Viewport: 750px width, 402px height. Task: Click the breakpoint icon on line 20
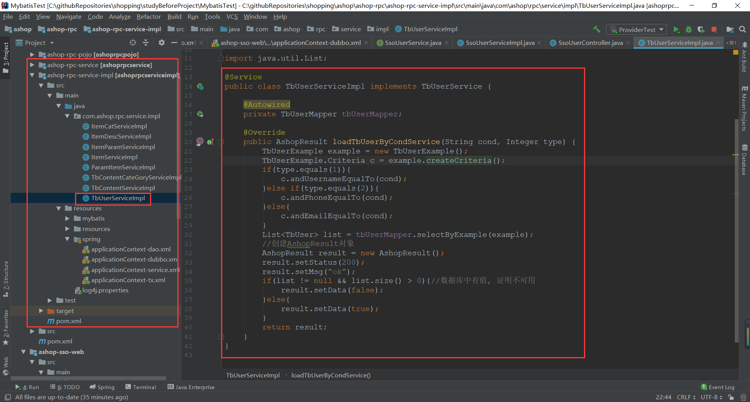(x=200, y=142)
